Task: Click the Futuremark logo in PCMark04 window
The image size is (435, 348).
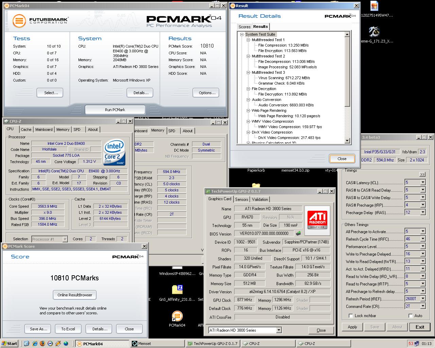Action: click(x=40, y=20)
